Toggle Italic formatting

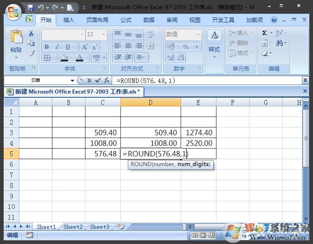coord(57,47)
